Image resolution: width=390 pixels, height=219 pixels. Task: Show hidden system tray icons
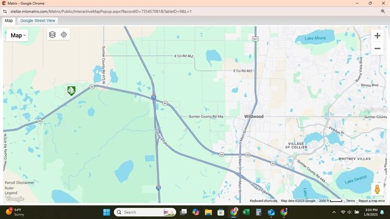point(334,212)
